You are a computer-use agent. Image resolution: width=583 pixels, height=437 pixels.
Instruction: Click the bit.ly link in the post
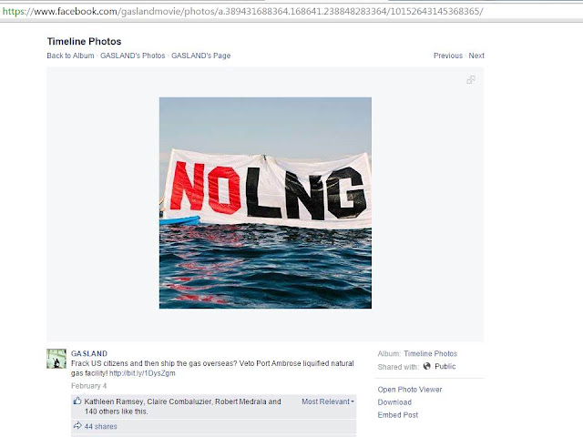[x=142, y=373]
